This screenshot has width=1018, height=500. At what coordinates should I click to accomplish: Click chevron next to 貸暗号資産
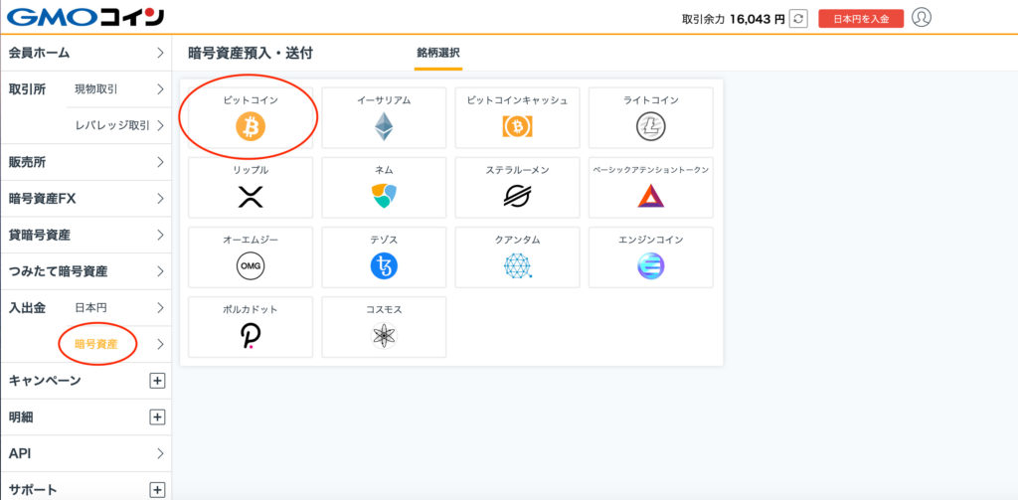(160, 235)
